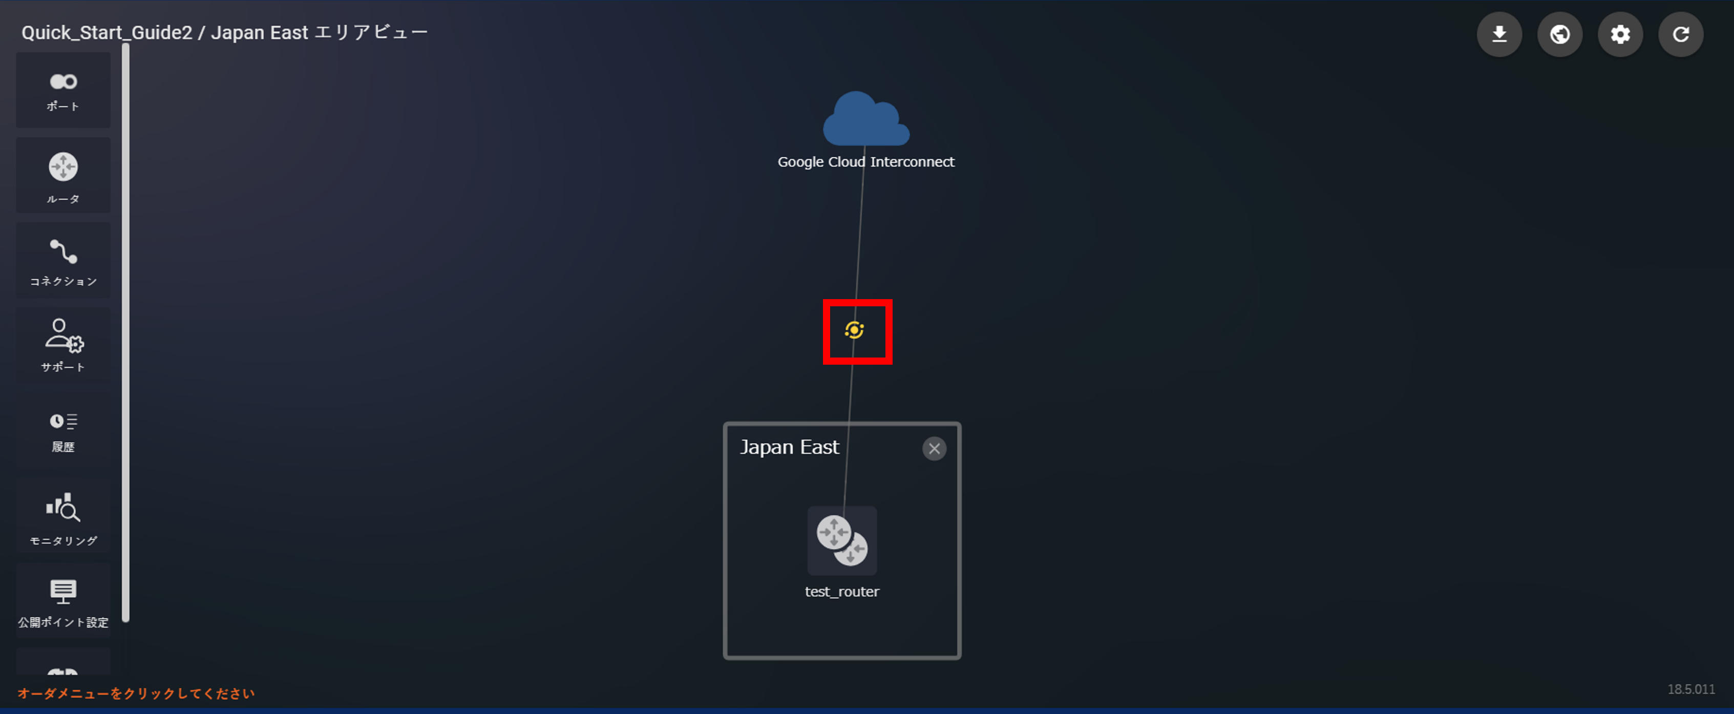The width and height of the screenshot is (1734, 714).
Task: Click the test_router label text
Action: click(842, 592)
